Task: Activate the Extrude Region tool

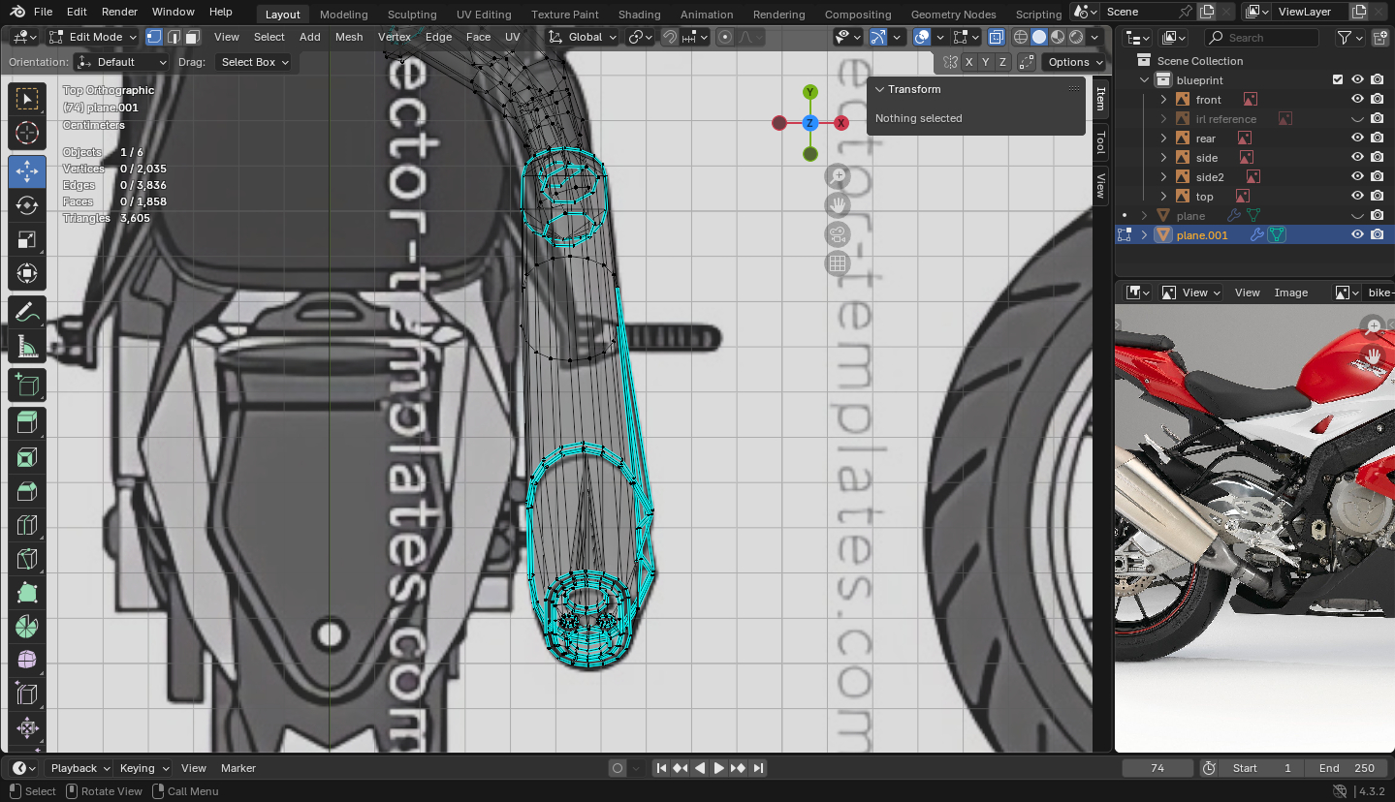Action: pyautogui.click(x=27, y=422)
